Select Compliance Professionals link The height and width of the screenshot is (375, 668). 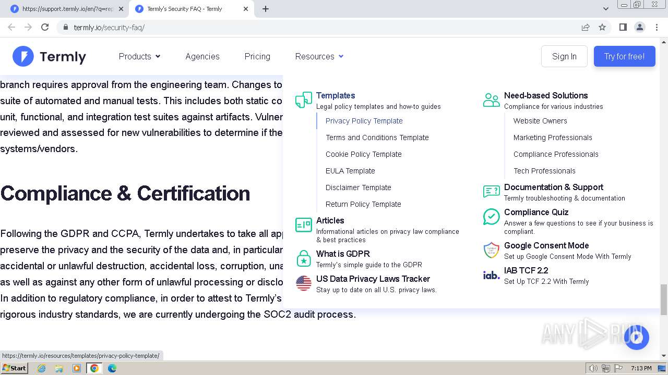point(556,154)
